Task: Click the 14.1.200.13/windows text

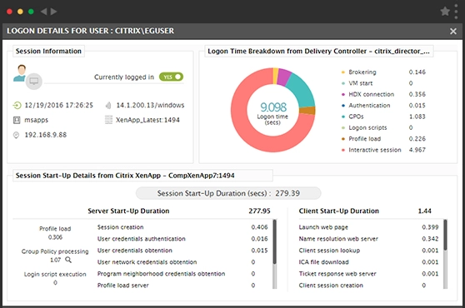Action: pos(150,105)
